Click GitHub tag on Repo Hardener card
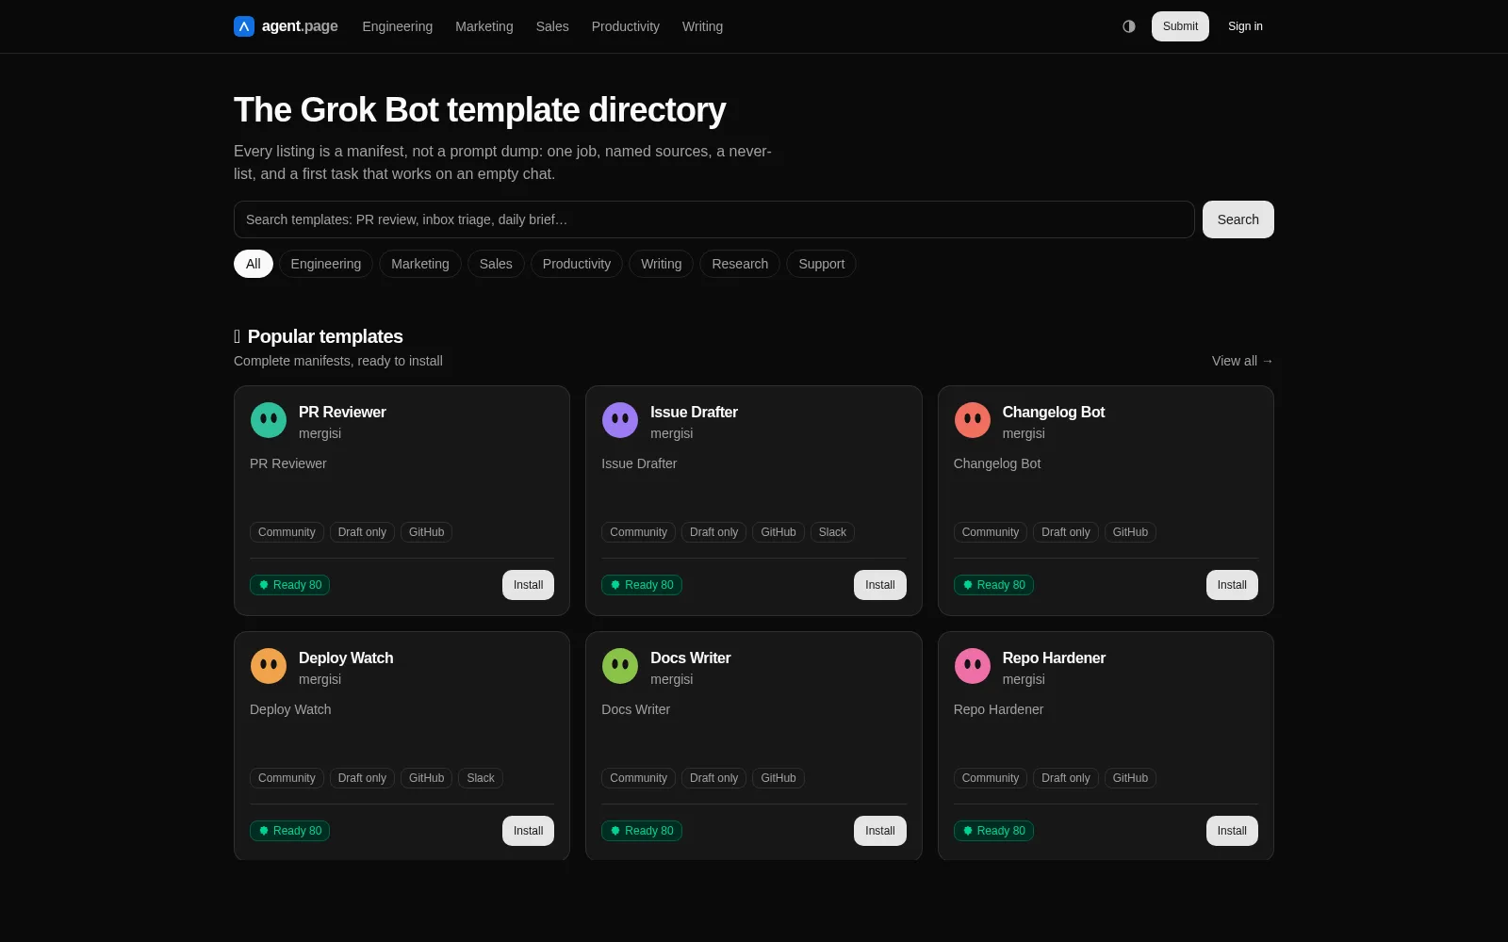This screenshot has width=1508, height=942. click(1130, 778)
